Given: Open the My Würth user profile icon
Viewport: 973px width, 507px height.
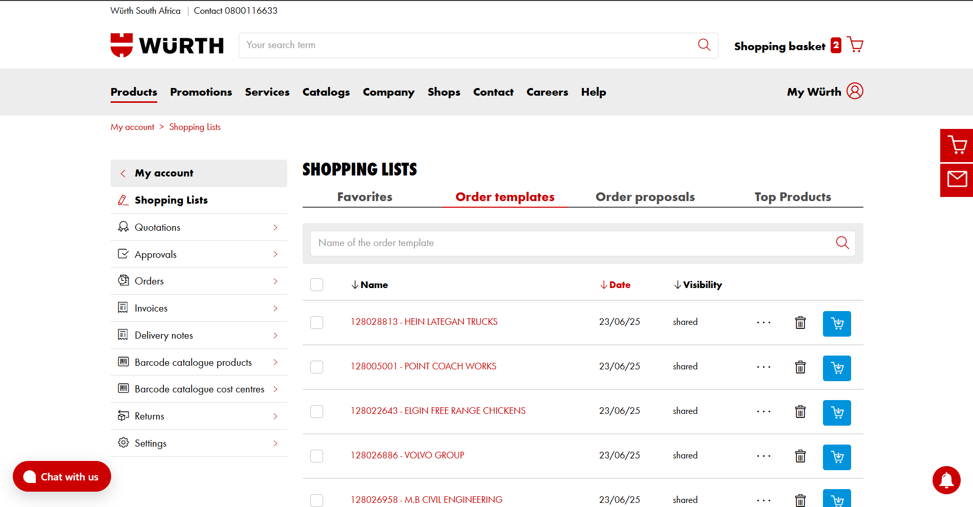Looking at the screenshot, I should click(x=855, y=91).
